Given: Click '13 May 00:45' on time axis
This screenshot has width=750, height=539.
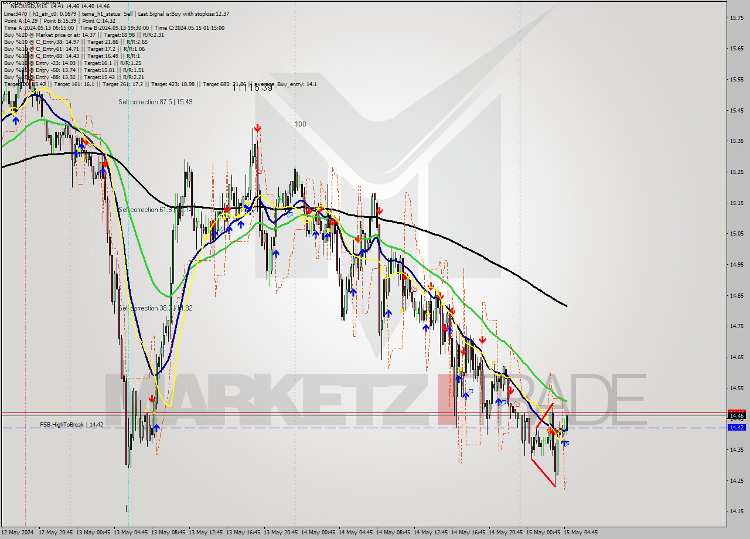Looking at the screenshot, I should tap(93, 533).
